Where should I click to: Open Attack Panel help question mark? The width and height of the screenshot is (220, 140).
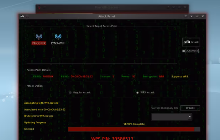pyautogui.click(x=186, y=16)
